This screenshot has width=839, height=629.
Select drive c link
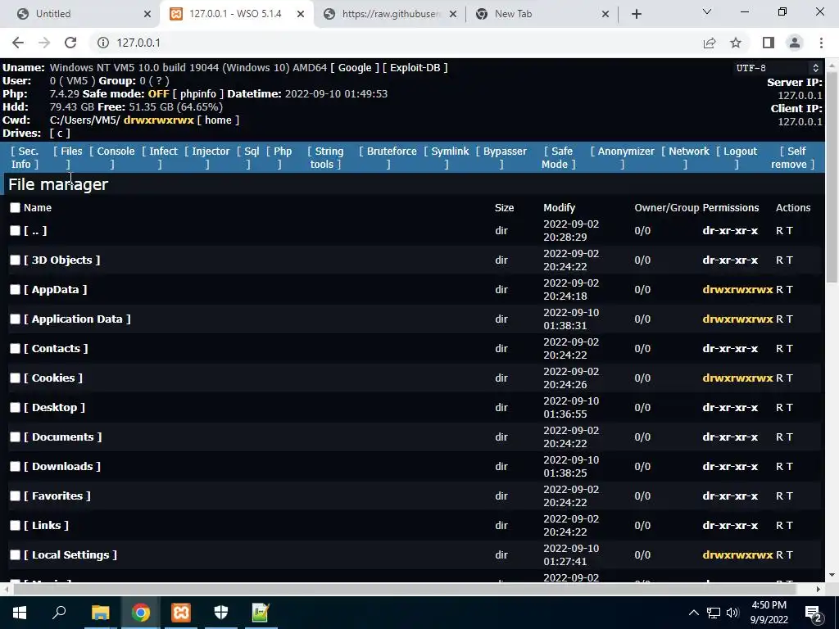click(60, 133)
